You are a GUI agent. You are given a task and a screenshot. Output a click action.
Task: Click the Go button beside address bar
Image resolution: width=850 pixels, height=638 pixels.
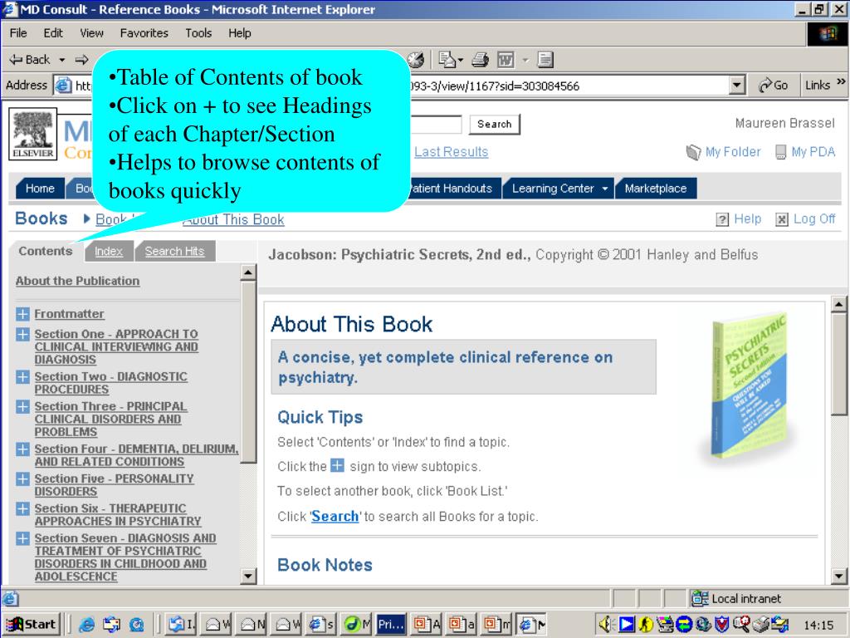[x=773, y=86]
